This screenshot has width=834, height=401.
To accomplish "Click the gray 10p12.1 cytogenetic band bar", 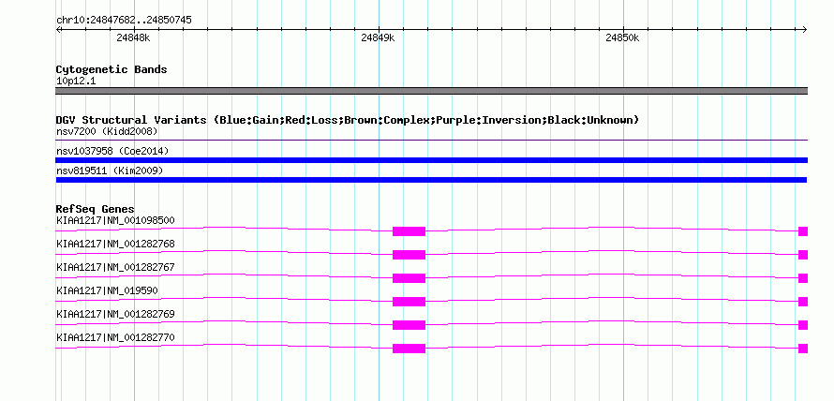I will (431, 91).
